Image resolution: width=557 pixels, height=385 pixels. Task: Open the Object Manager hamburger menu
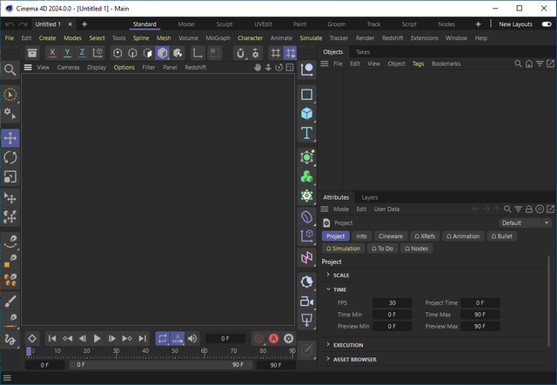pyautogui.click(x=325, y=63)
